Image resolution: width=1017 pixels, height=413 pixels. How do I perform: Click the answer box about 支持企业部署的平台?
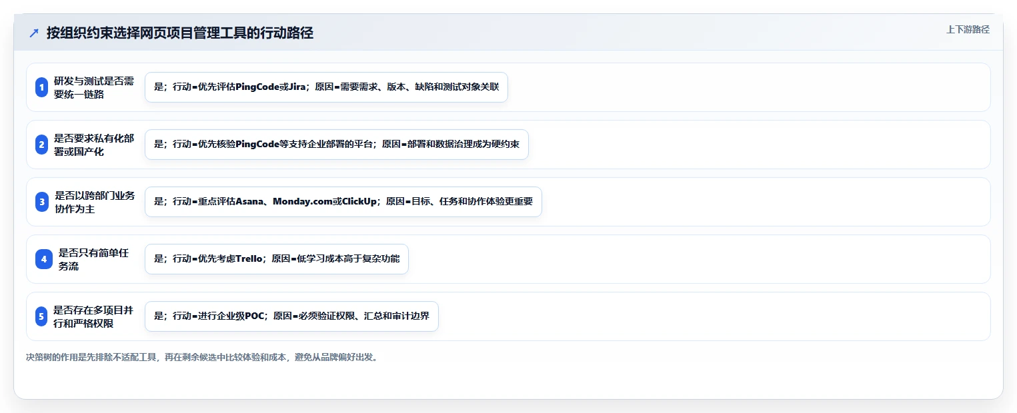pos(337,145)
